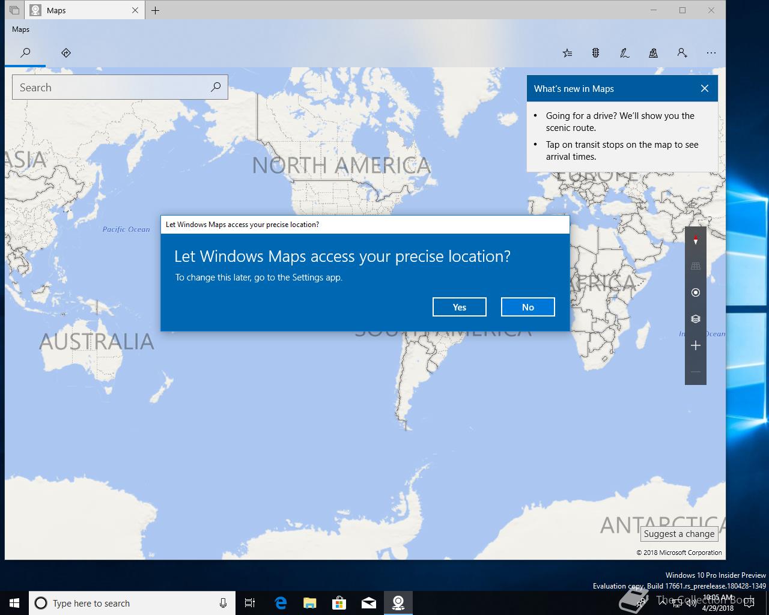Toggle the map tilt control
The image size is (769, 615).
click(x=696, y=266)
